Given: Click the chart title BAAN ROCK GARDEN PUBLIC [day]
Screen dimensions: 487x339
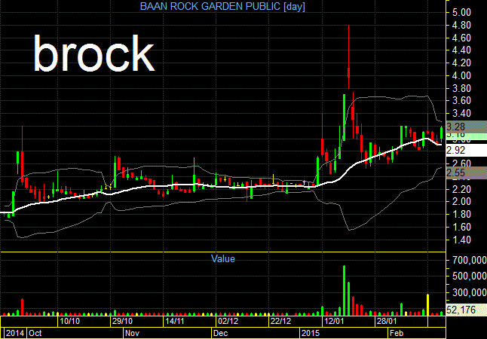Looking at the screenshot, I should pos(222,6).
